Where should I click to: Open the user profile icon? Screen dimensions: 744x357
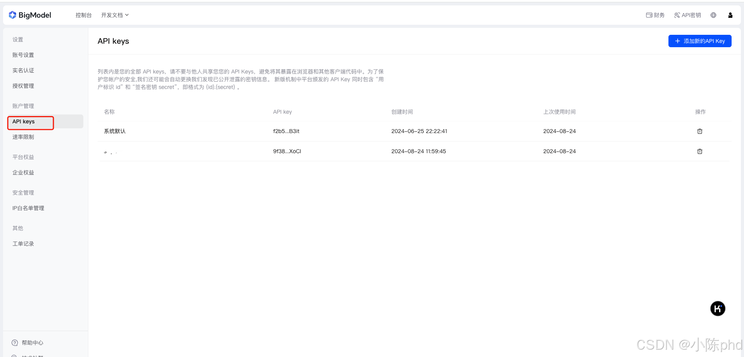click(x=730, y=15)
